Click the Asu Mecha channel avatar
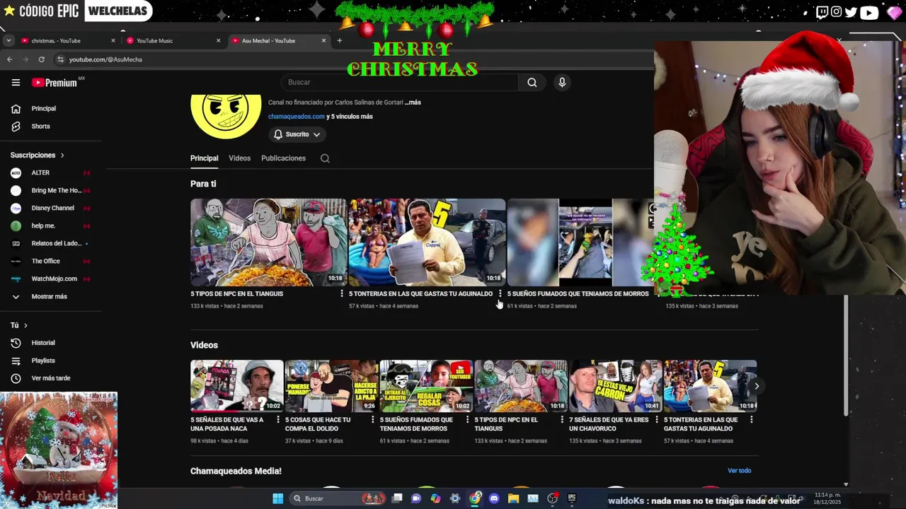Image resolution: width=906 pixels, height=509 pixels. click(x=226, y=116)
